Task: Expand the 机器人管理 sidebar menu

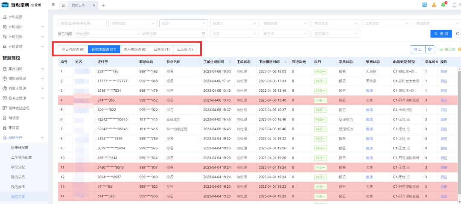Action: pos(24,88)
